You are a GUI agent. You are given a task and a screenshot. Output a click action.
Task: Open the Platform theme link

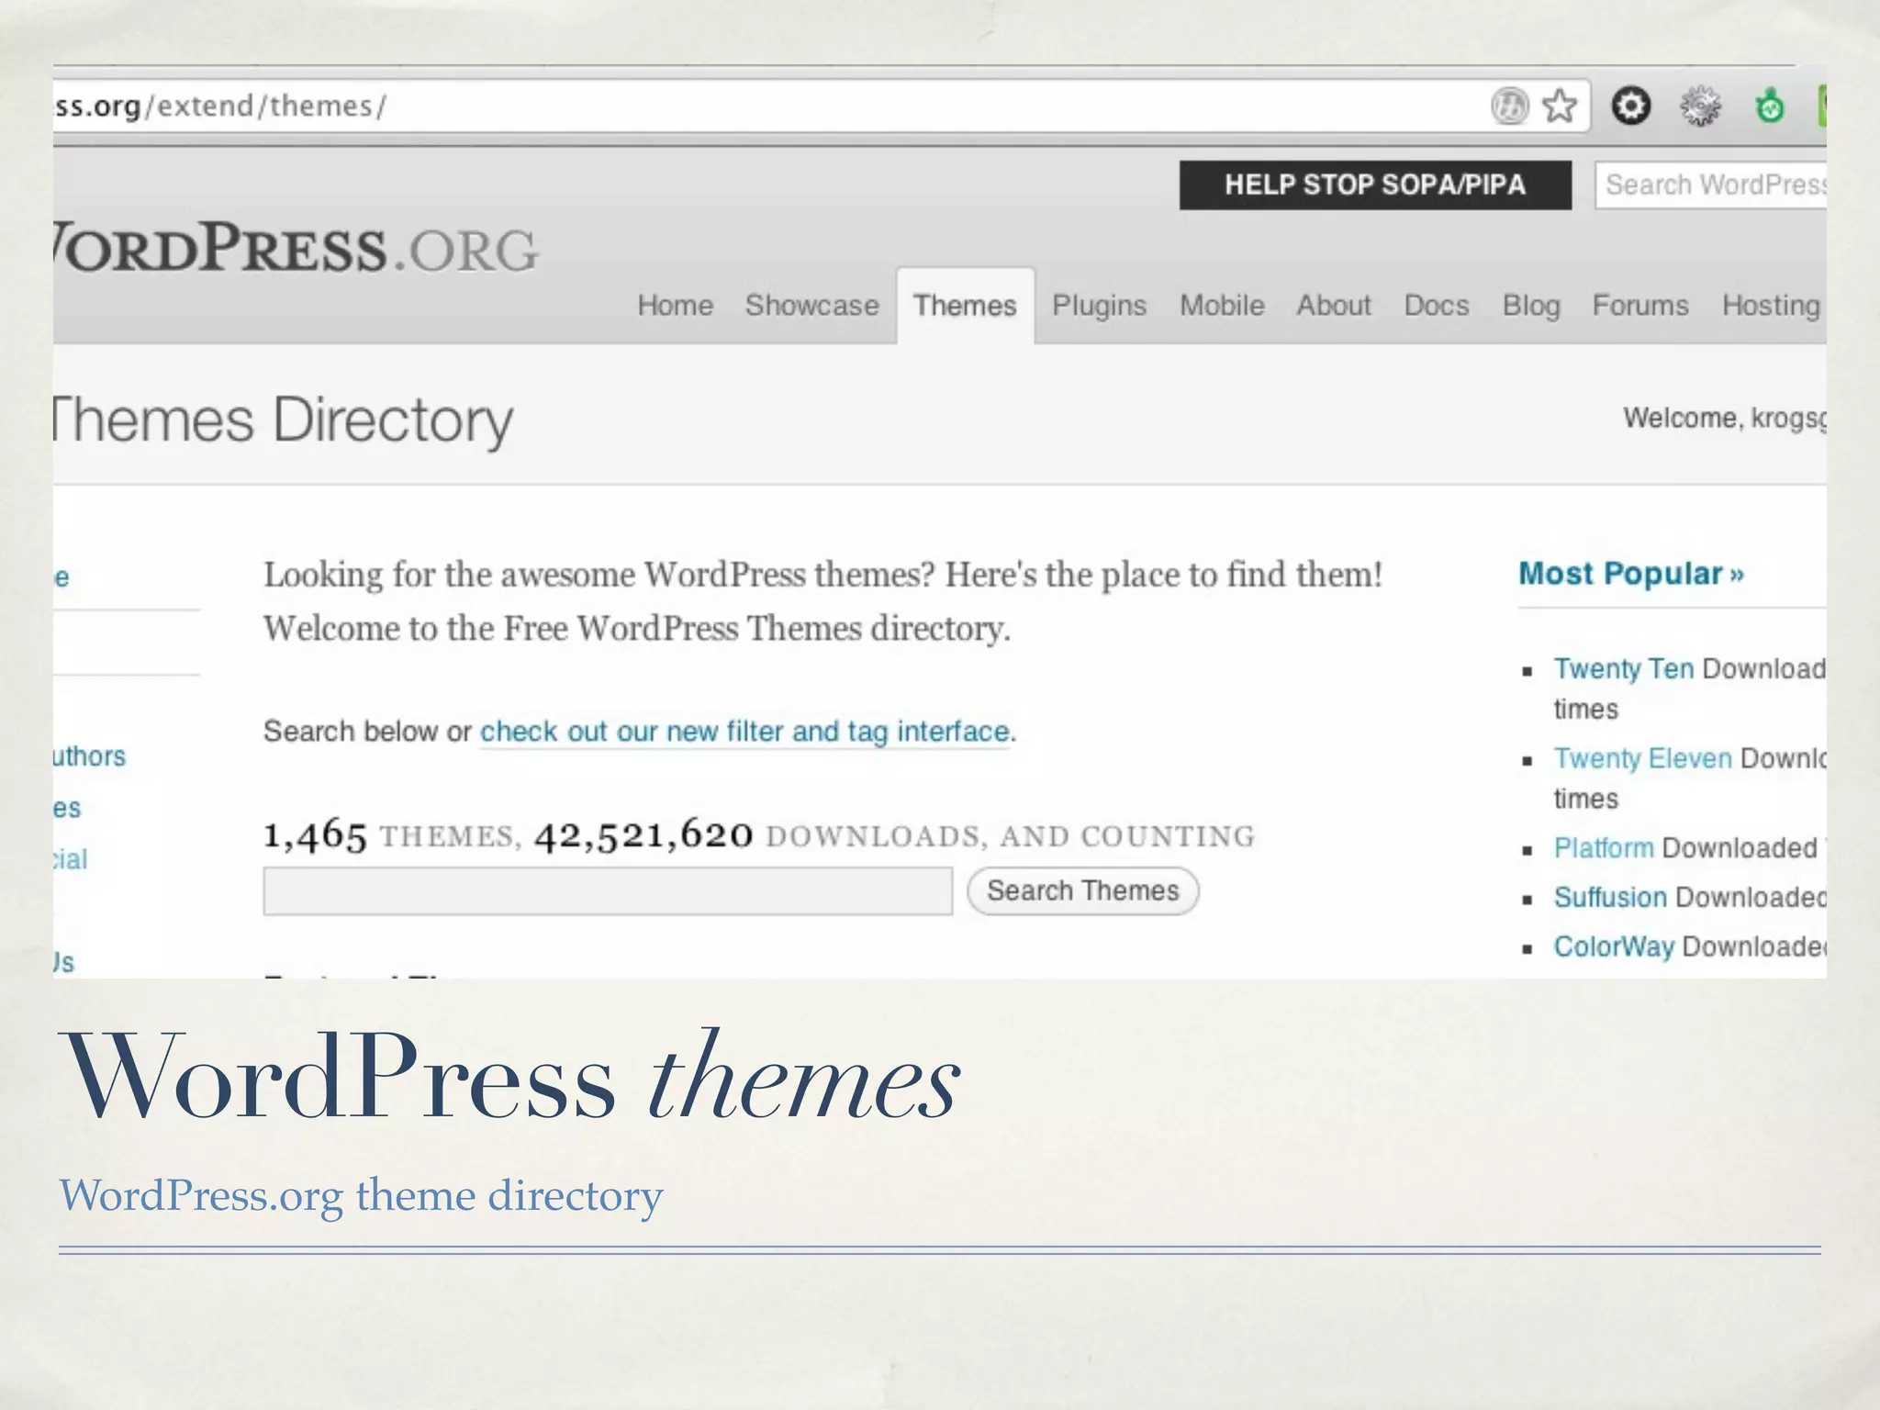click(1603, 847)
